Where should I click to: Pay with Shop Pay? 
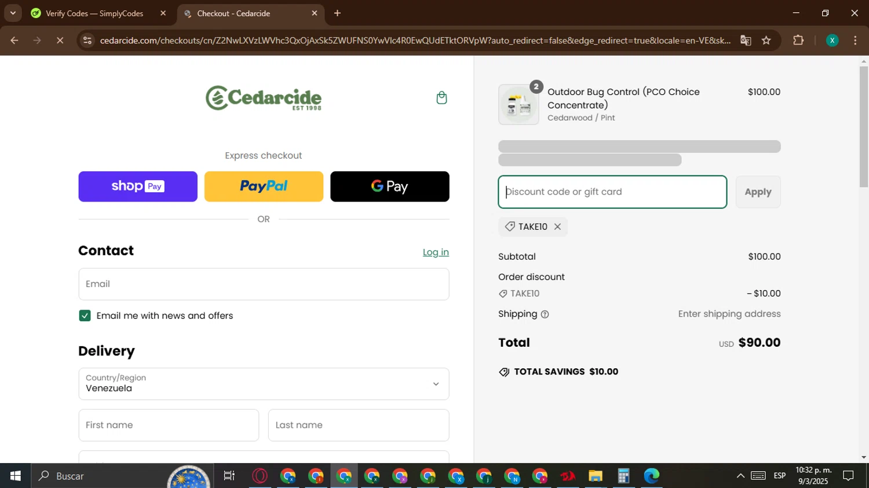point(138,186)
